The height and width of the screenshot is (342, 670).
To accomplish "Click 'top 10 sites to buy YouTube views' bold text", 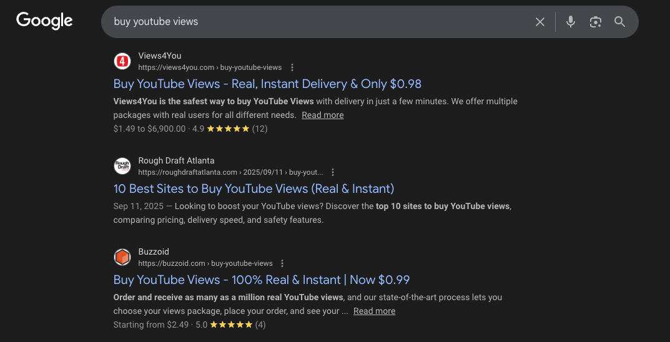I will coord(443,207).
